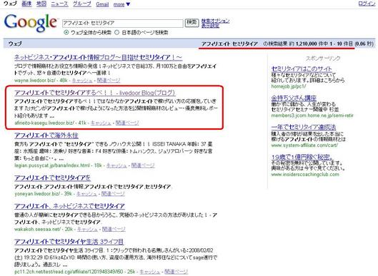Select 日本語のページを検索 radio button
The height and width of the screenshot is (276, 378).
pyautogui.click(x=116, y=33)
